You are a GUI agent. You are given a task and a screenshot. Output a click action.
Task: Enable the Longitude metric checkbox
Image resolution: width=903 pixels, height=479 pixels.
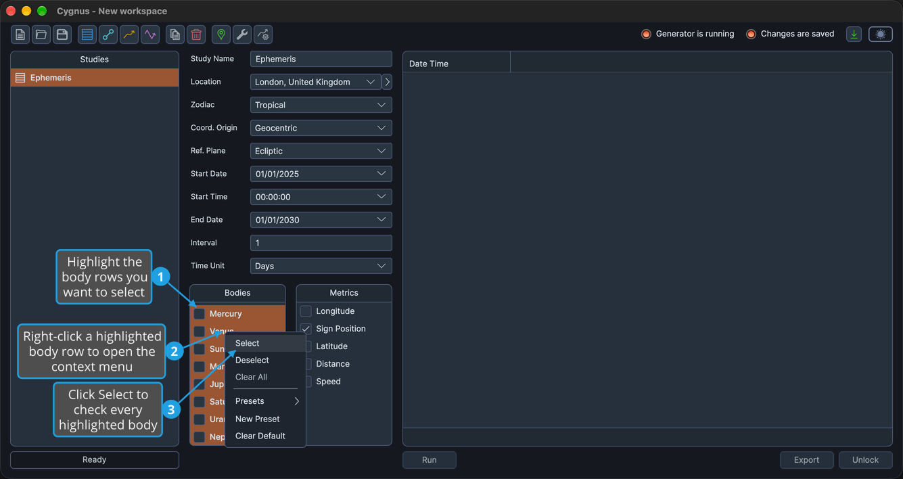click(306, 311)
